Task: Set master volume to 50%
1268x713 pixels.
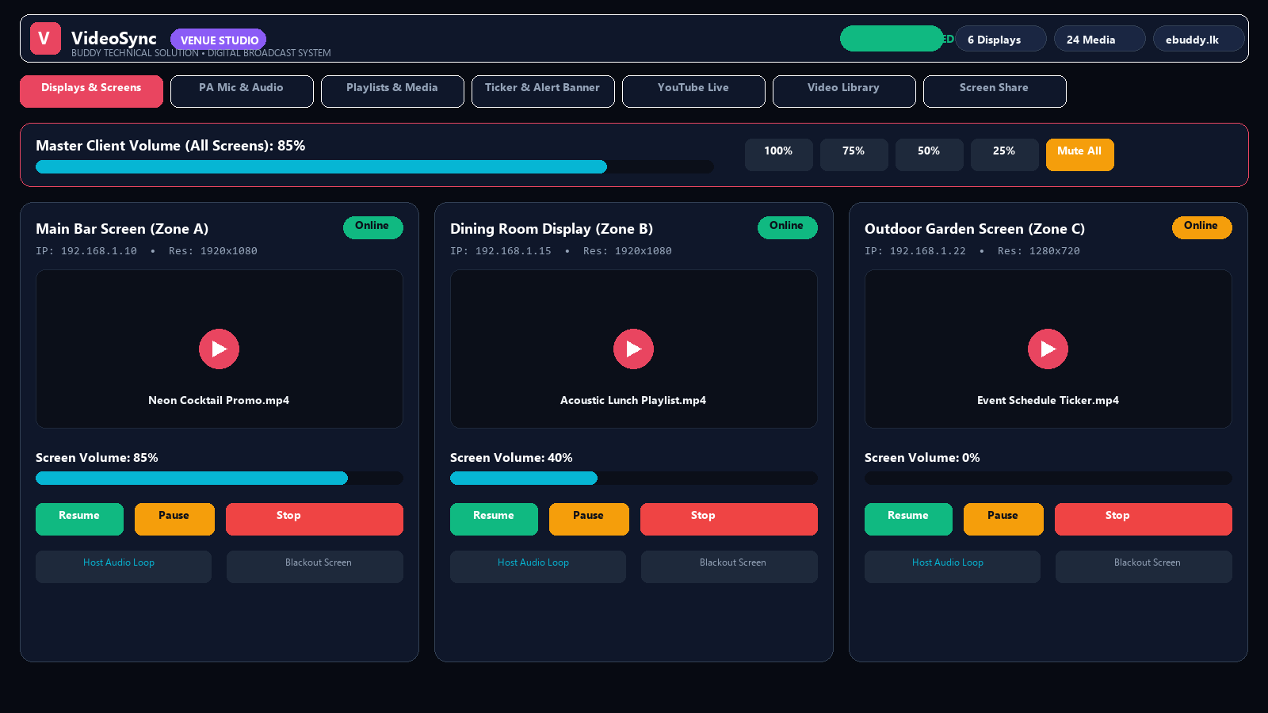Action: tap(929, 154)
